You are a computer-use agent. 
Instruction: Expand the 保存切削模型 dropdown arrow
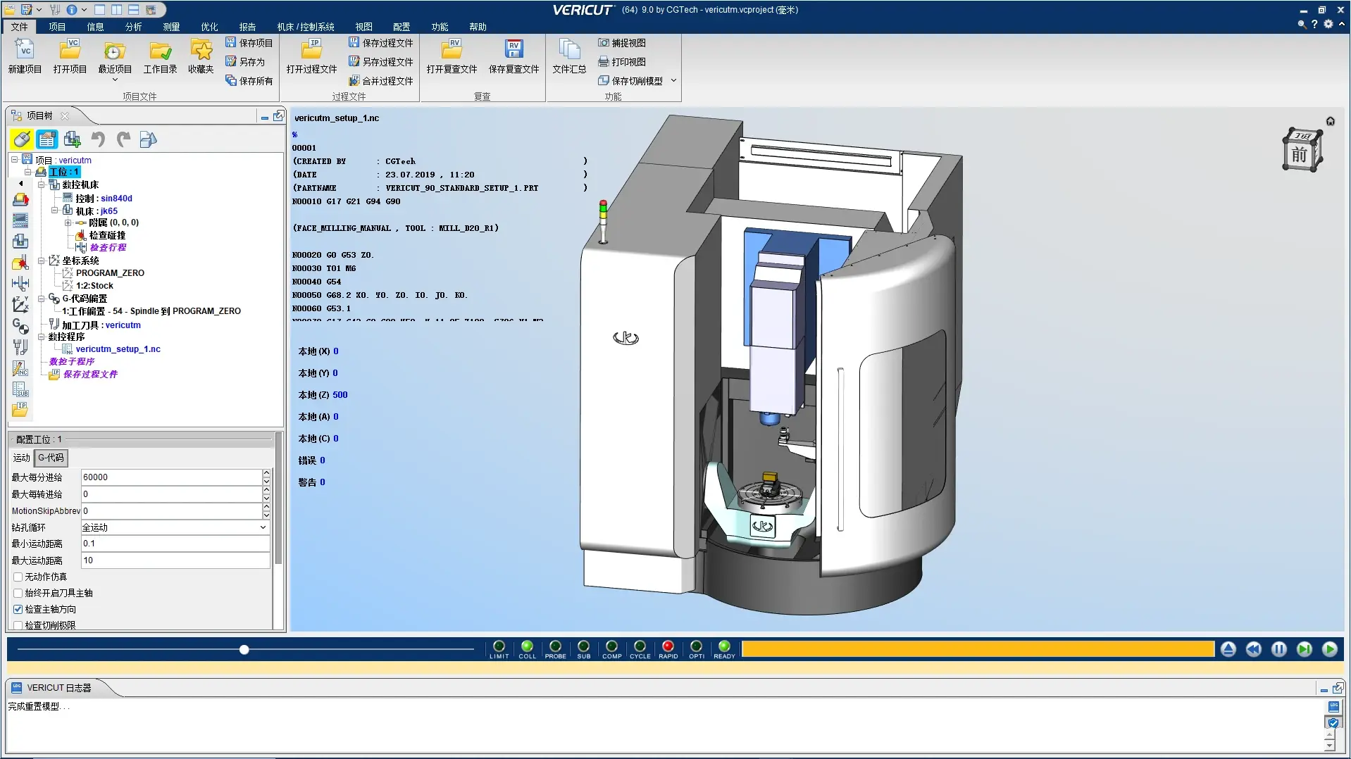[x=673, y=81]
